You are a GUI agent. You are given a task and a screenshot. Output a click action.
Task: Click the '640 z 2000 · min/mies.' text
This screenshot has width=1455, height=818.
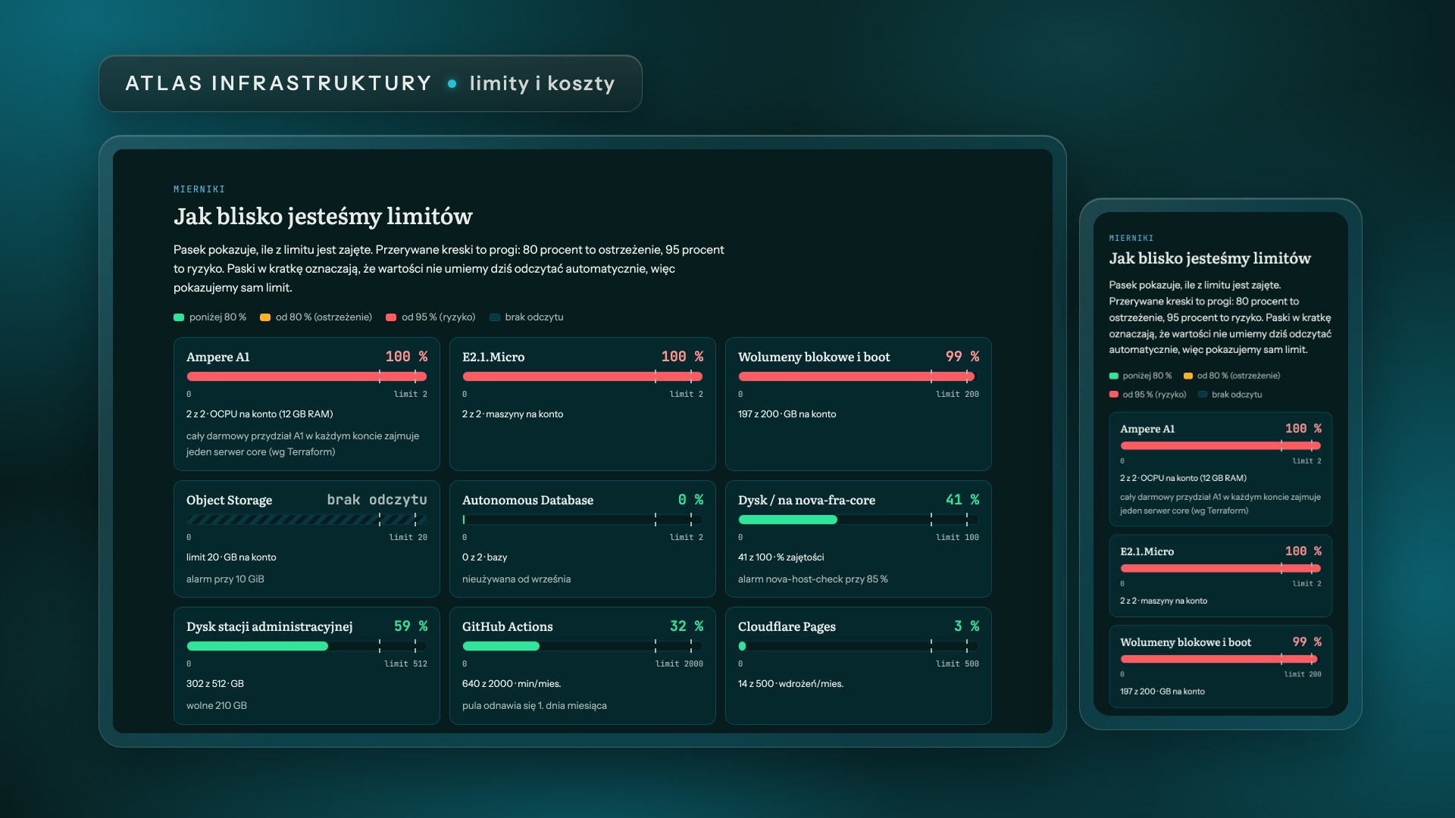pyautogui.click(x=512, y=684)
